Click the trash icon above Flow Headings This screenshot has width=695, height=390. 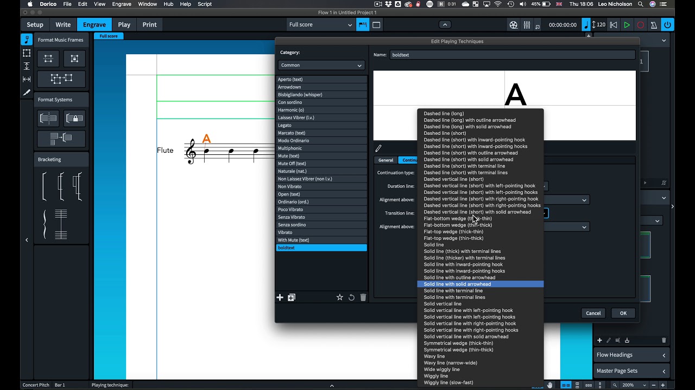[664, 340]
